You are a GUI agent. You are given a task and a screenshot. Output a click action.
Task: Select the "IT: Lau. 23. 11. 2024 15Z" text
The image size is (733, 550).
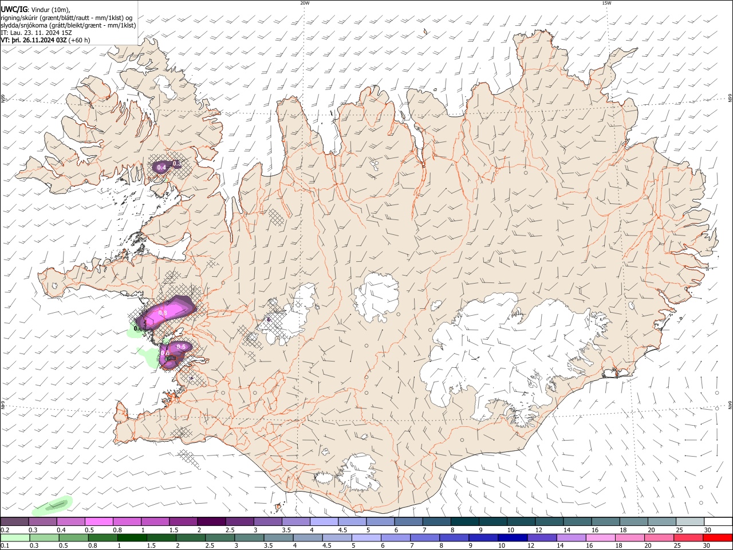[x=37, y=33]
